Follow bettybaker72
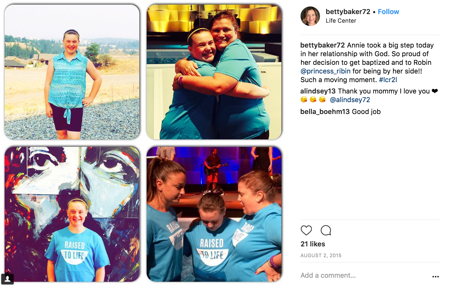 point(388,12)
